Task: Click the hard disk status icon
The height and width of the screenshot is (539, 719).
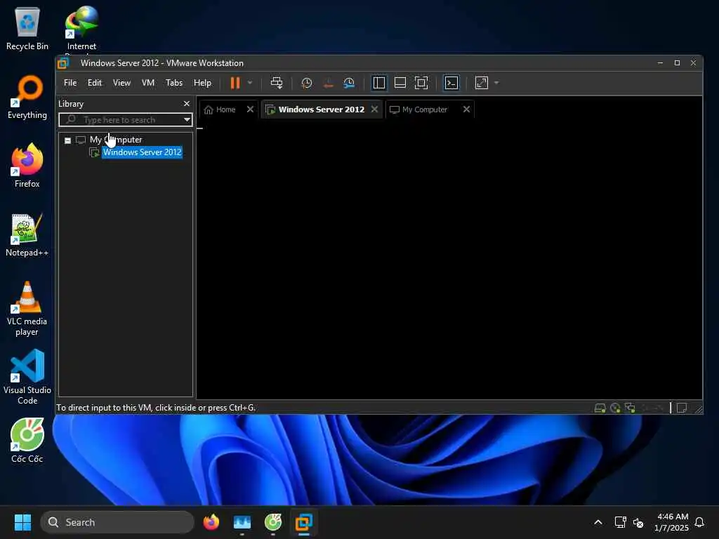Action: (600, 408)
